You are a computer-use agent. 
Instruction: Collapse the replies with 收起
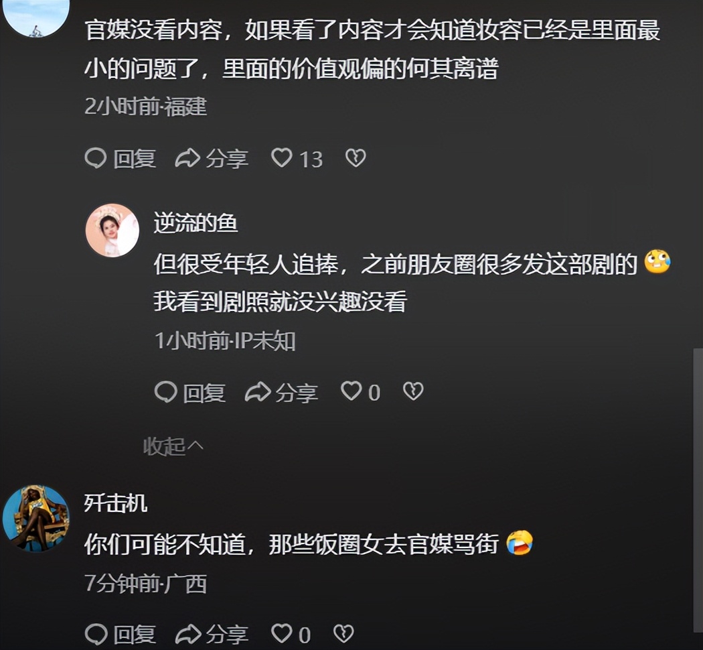coord(173,446)
